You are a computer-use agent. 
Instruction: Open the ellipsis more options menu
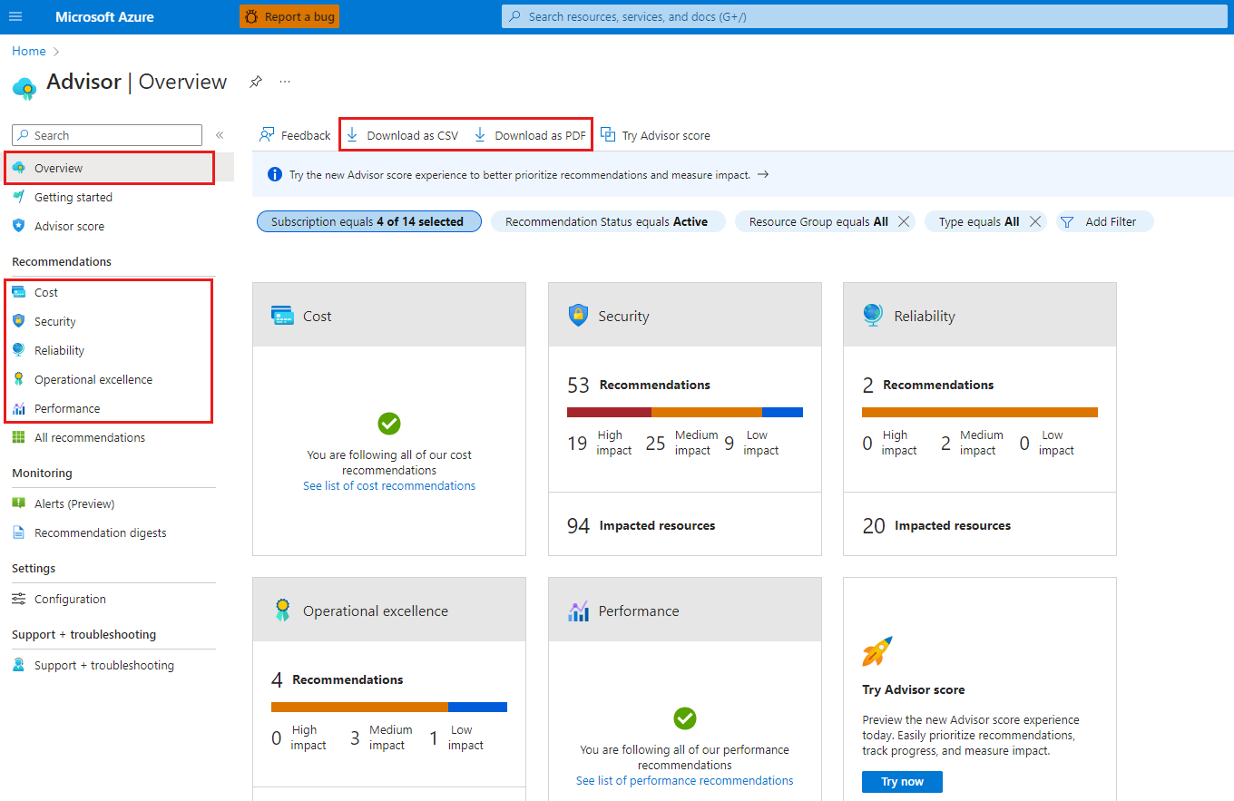tap(285, 82)
